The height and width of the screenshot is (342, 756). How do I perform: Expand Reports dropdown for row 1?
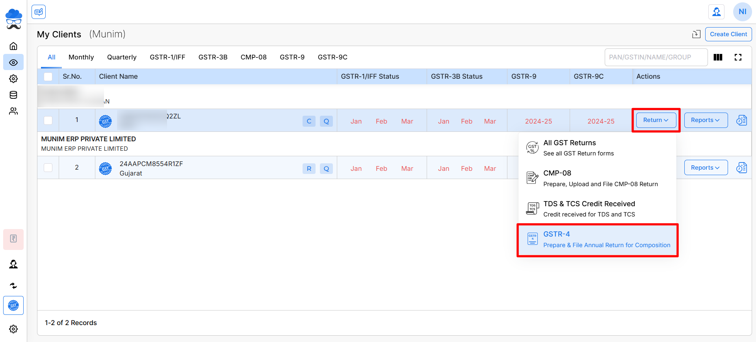coord(705,120)
